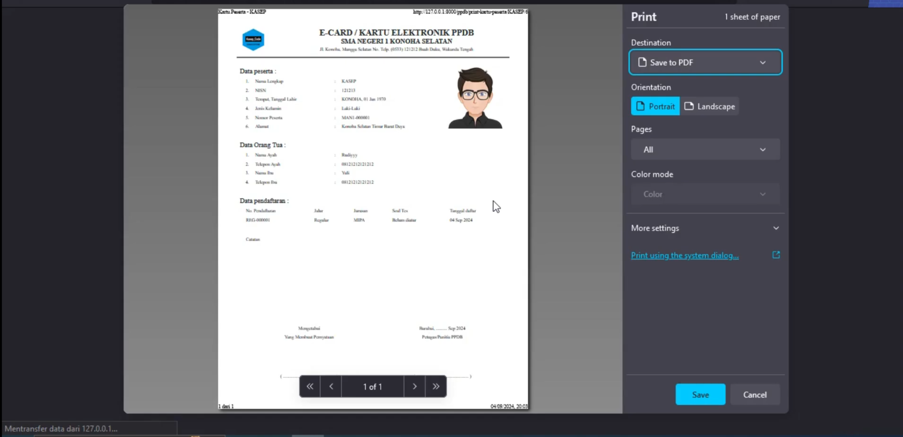Click the E-CARD / KARTU ELEKTRONIK PPDB heading

[x=396, y=32]
